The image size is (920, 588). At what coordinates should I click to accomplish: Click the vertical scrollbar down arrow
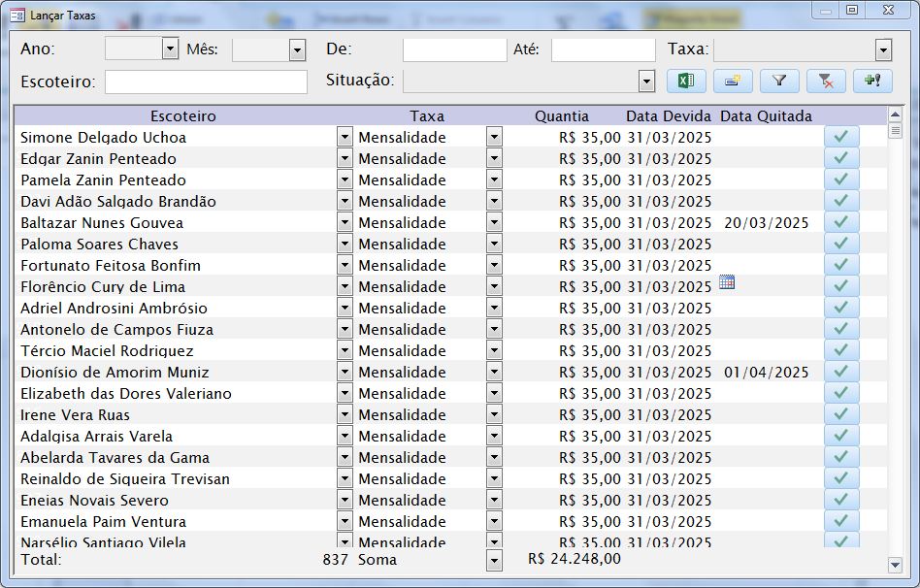coord(895,565)
